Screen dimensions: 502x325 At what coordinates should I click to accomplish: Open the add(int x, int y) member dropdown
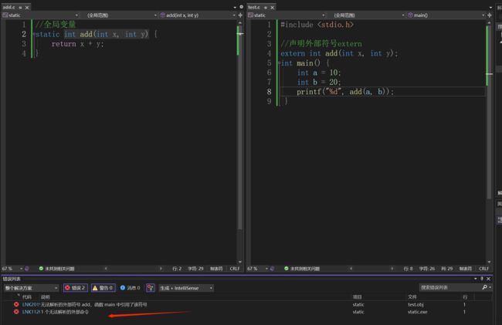[x=198, y=15]
